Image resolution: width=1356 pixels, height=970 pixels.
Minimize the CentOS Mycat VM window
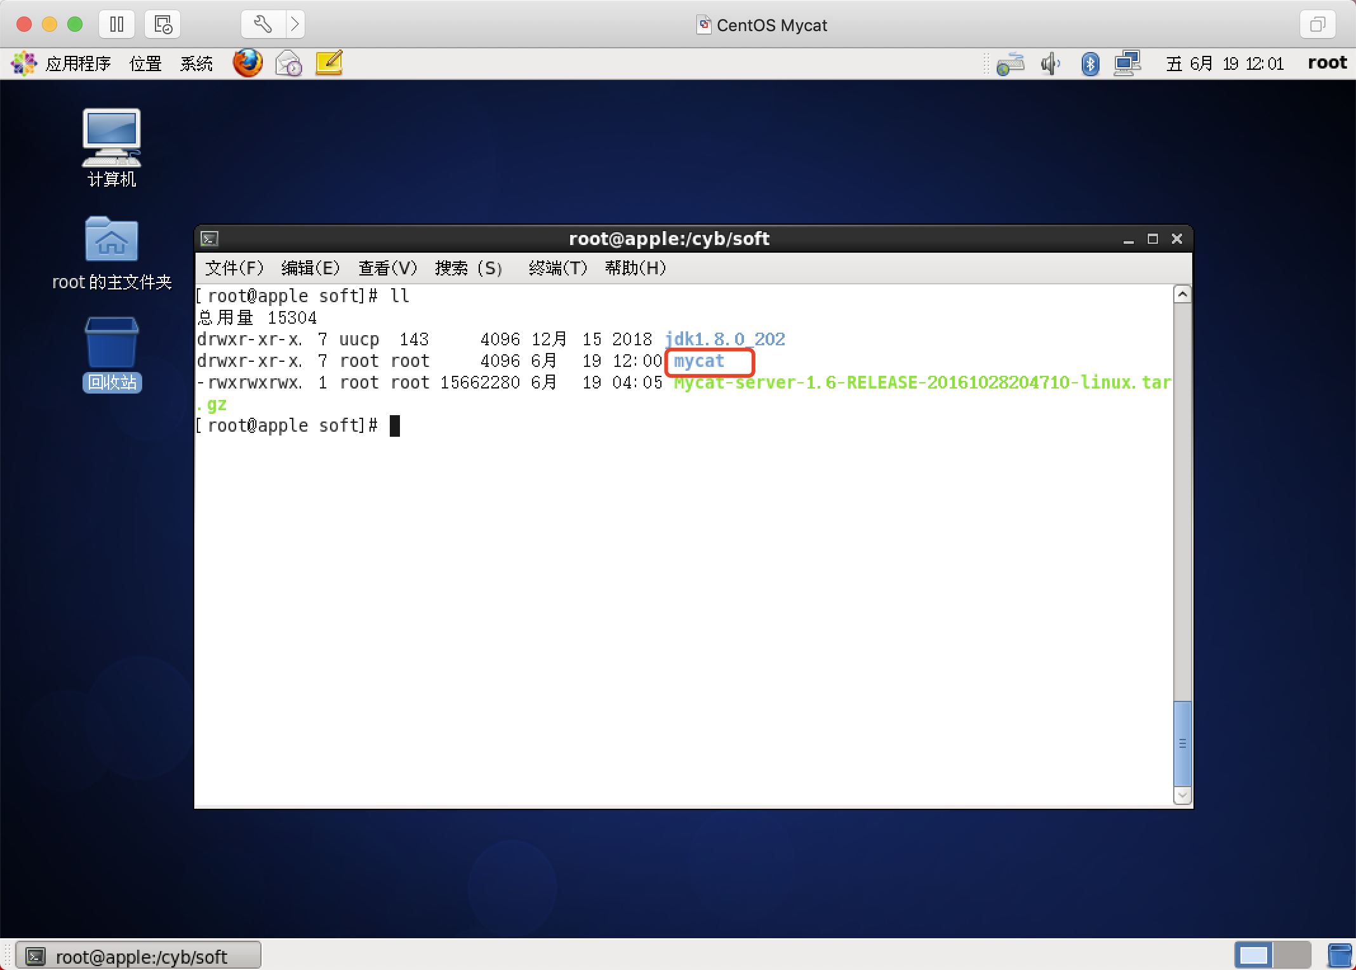(x=50, y=25)
